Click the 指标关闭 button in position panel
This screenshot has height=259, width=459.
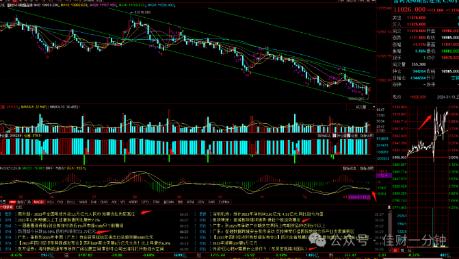point(367,136)
